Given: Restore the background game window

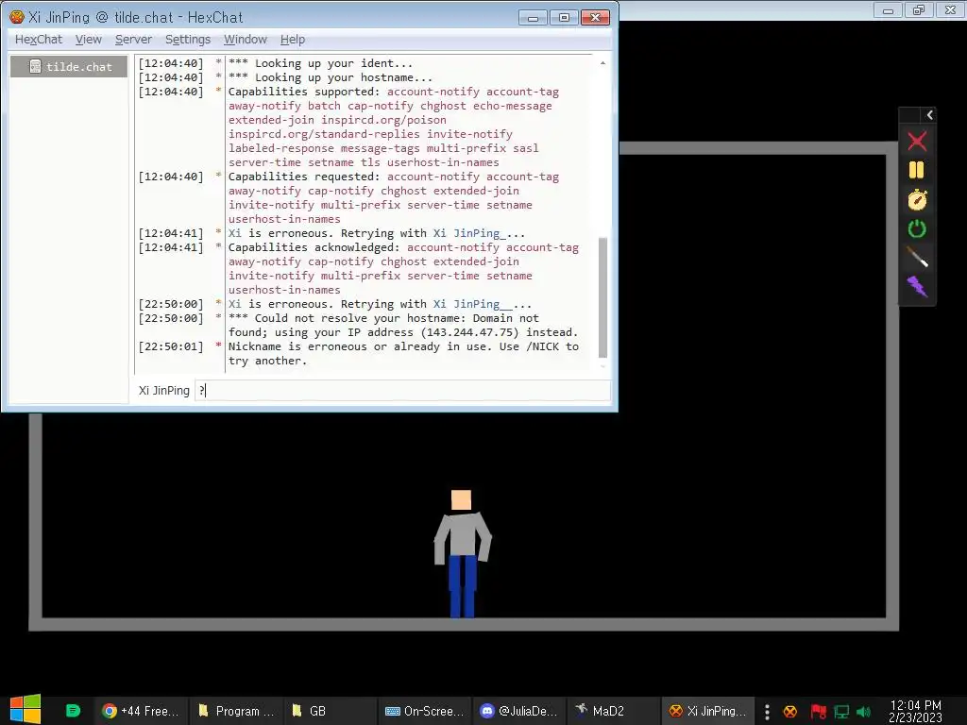Looking at the screenshot, I should pos(919,9).
